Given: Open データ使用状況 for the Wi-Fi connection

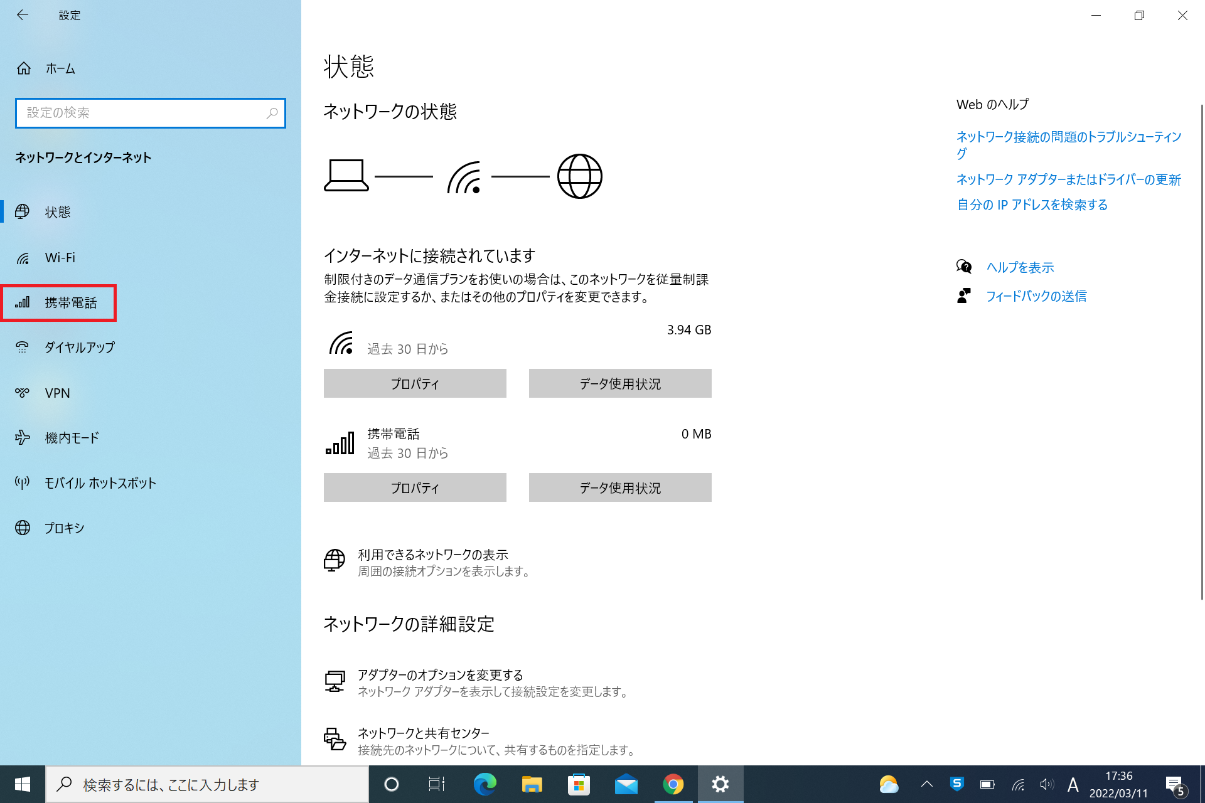Looking at the screenshot, I should [x=620, y=383].
